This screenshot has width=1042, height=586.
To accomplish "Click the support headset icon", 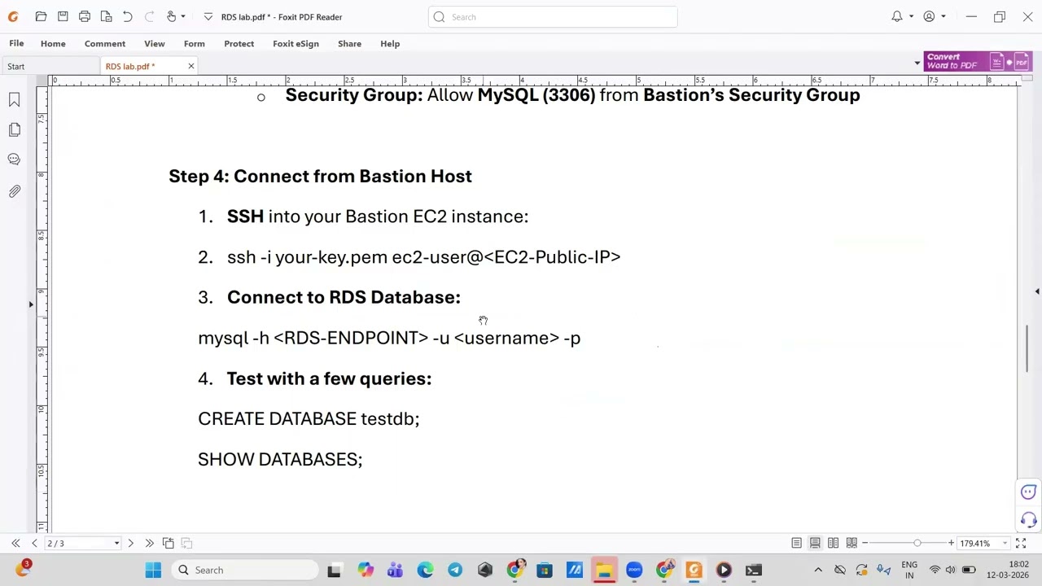I will (1029, 519).
